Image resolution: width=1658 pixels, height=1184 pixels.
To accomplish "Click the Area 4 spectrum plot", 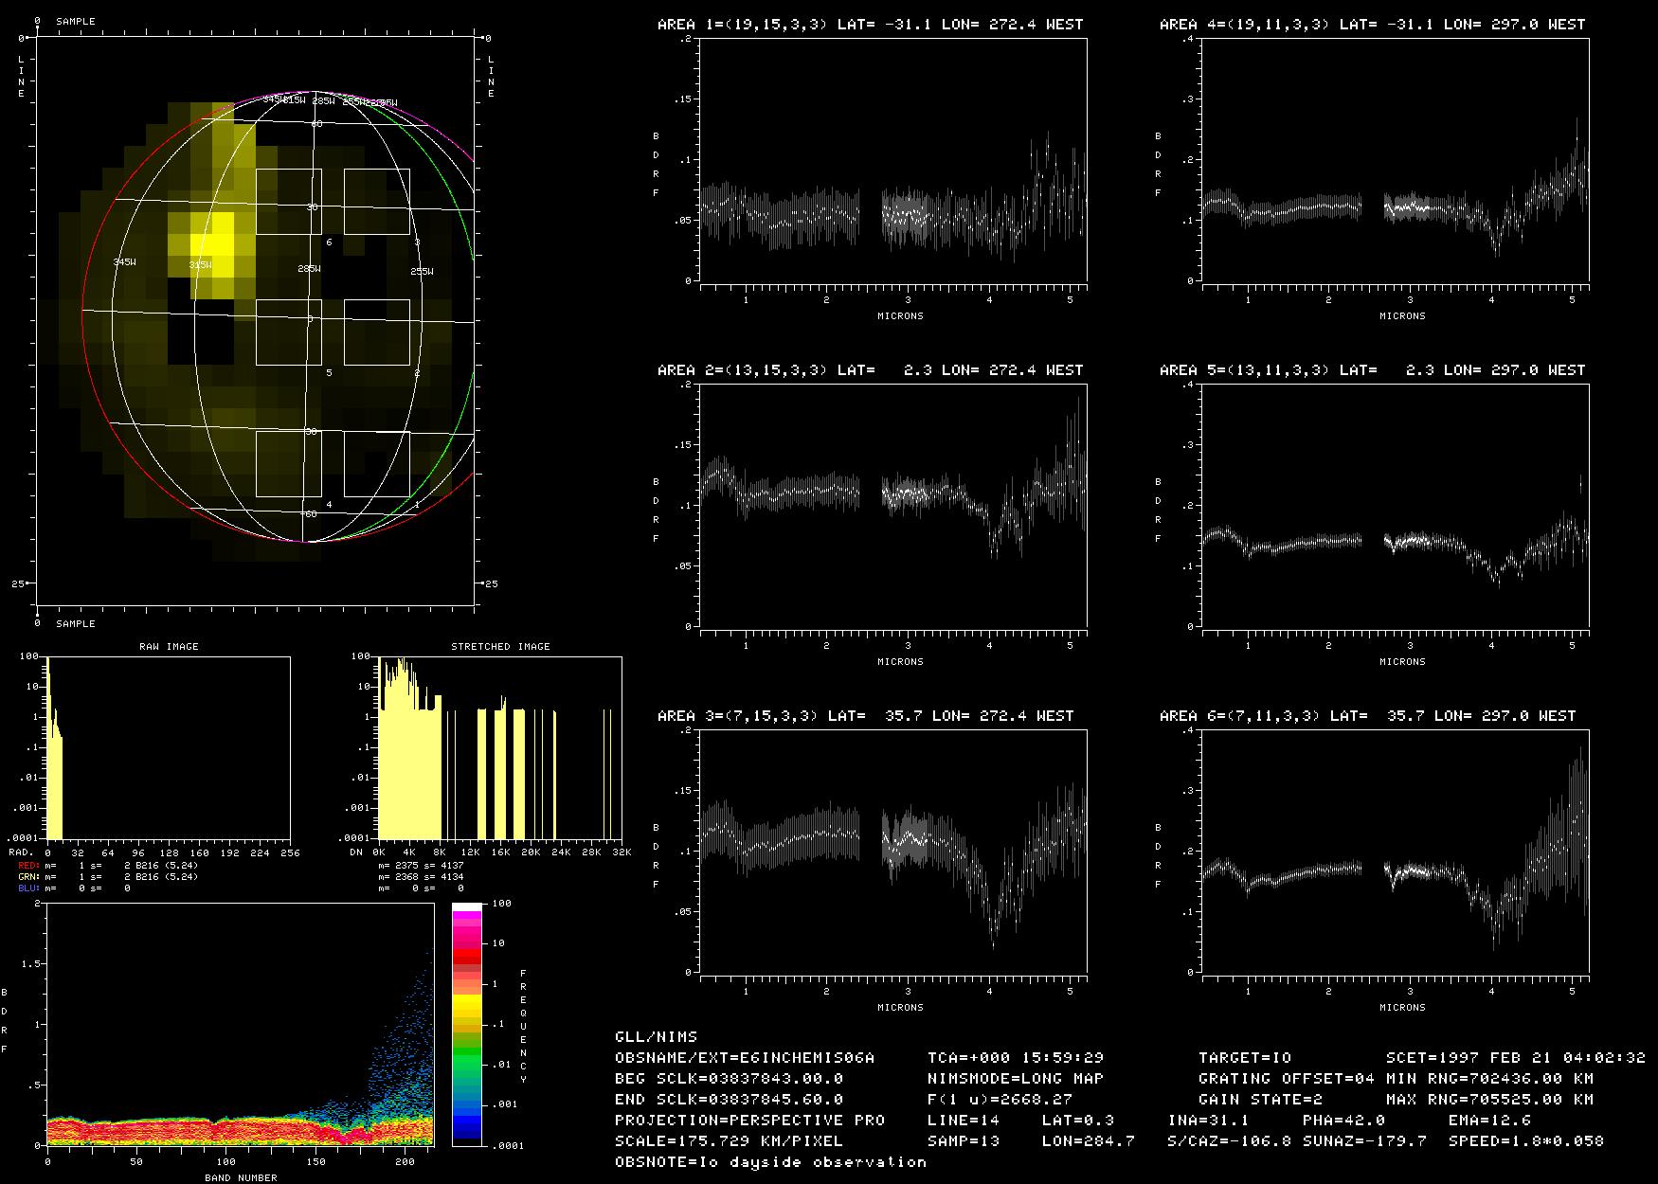I will tap(1395, 161).
